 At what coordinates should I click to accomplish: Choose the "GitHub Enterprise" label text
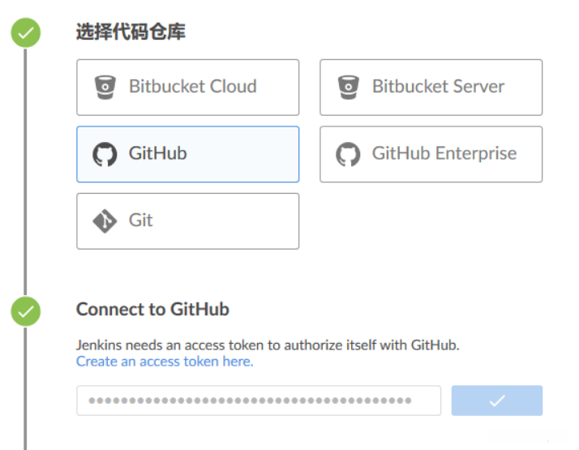click(x=444, y=153)
